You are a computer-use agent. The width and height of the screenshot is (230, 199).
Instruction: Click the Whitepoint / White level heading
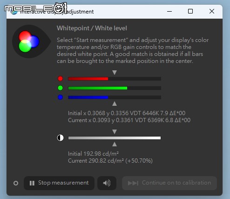[x=92, y=28]
